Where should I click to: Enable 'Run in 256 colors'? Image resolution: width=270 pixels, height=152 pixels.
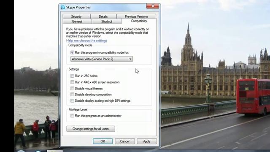[72, 76]
